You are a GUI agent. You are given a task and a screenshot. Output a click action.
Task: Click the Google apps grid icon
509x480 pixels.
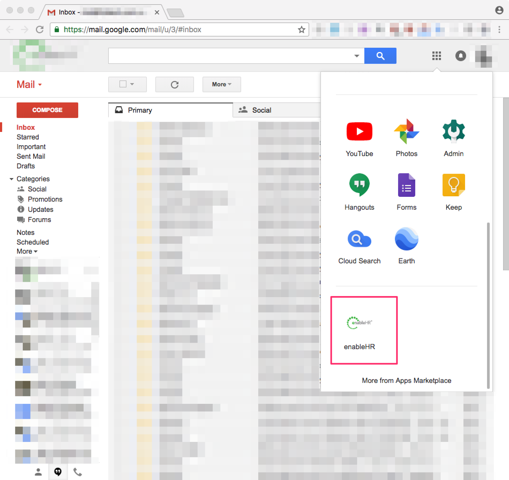(436, 56)
